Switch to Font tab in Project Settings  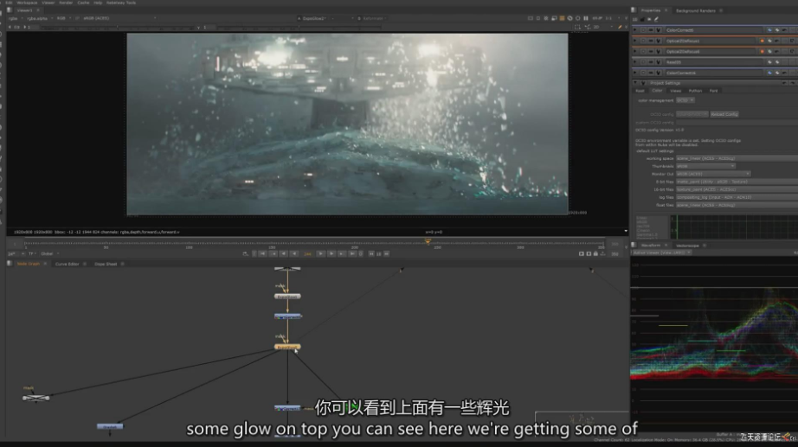(713, 91)
